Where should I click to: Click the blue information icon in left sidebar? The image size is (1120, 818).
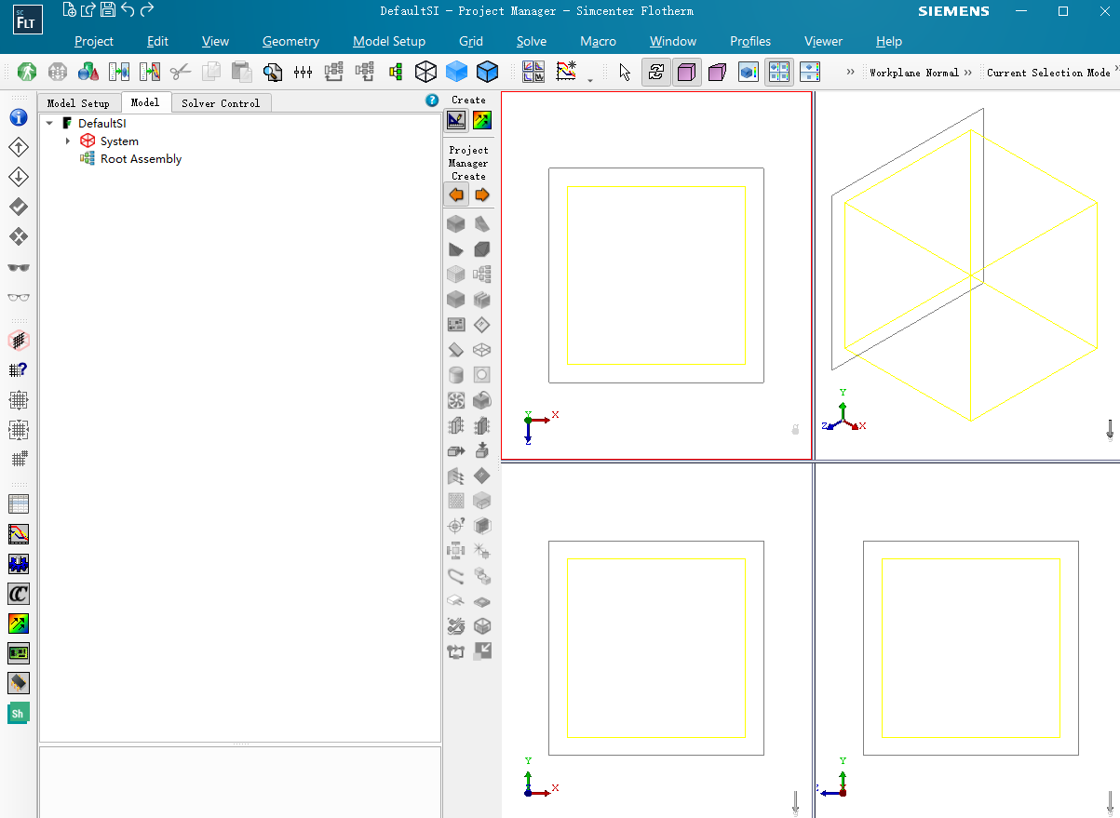(19, 118)
